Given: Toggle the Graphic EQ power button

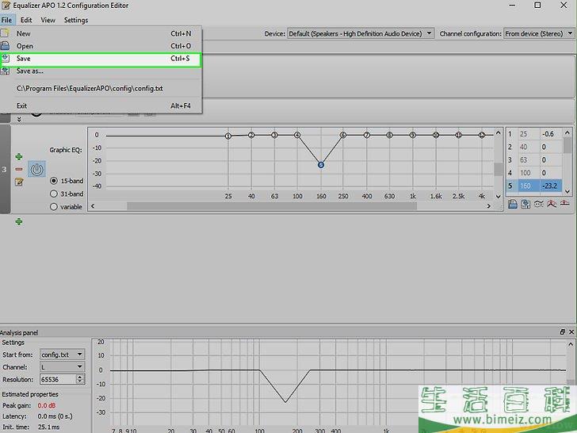Looking at the screenshot, I should 36,169.
